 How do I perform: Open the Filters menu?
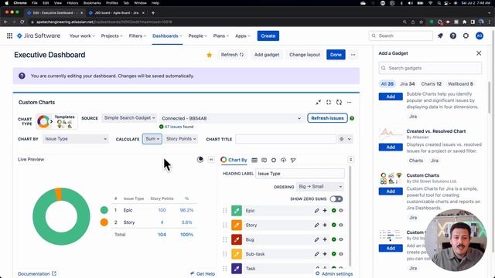[138, 36]
